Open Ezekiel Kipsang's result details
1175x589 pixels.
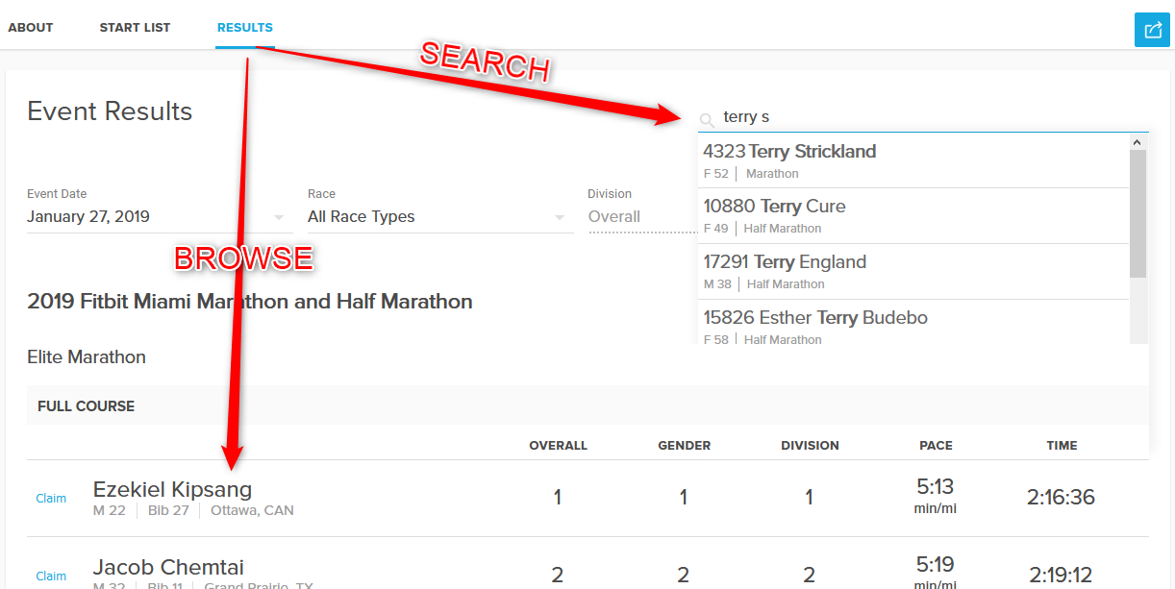pyautogui.click(x=173, y=489)
